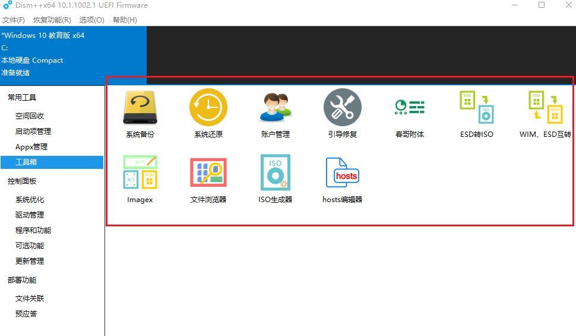
Task: Launch the hosts编辑器 hosts editor
Action: pyautogui.click(x=343, y=179)
